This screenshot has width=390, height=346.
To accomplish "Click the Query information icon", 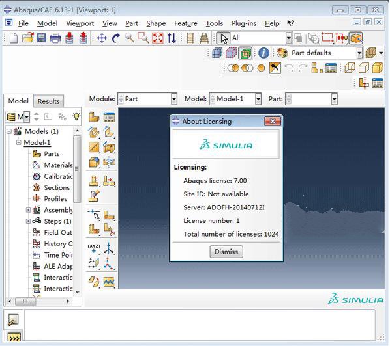I will click(x=263, y=53).
